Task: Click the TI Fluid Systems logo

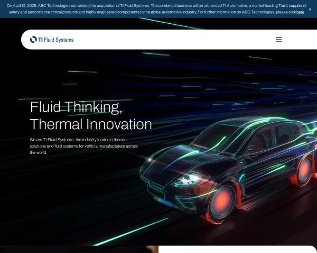Action: (x=52, y=40)
